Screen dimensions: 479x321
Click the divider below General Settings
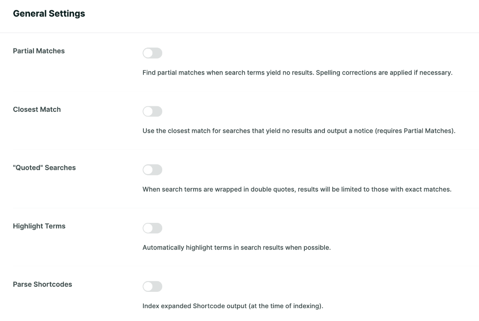tap(240, 33)
